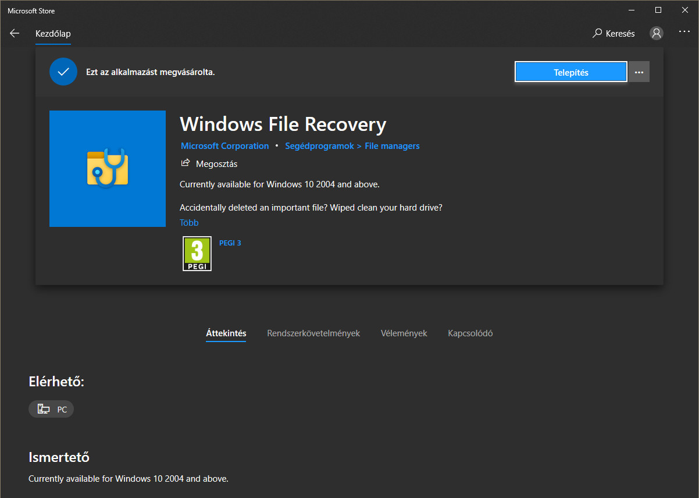Screen dimensions: 699x498
Task: Open the Keresés search
Action: point(614,34)
